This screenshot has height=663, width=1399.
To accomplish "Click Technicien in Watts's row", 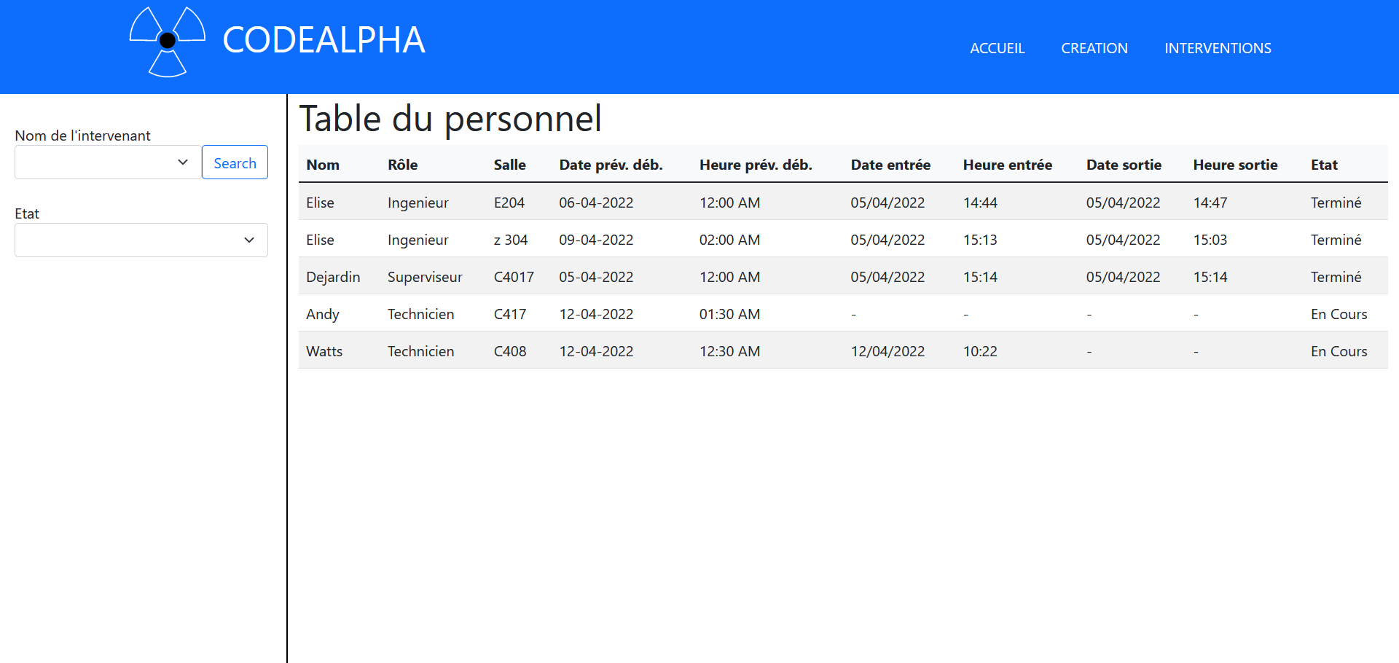I will [x=420, y=351].
